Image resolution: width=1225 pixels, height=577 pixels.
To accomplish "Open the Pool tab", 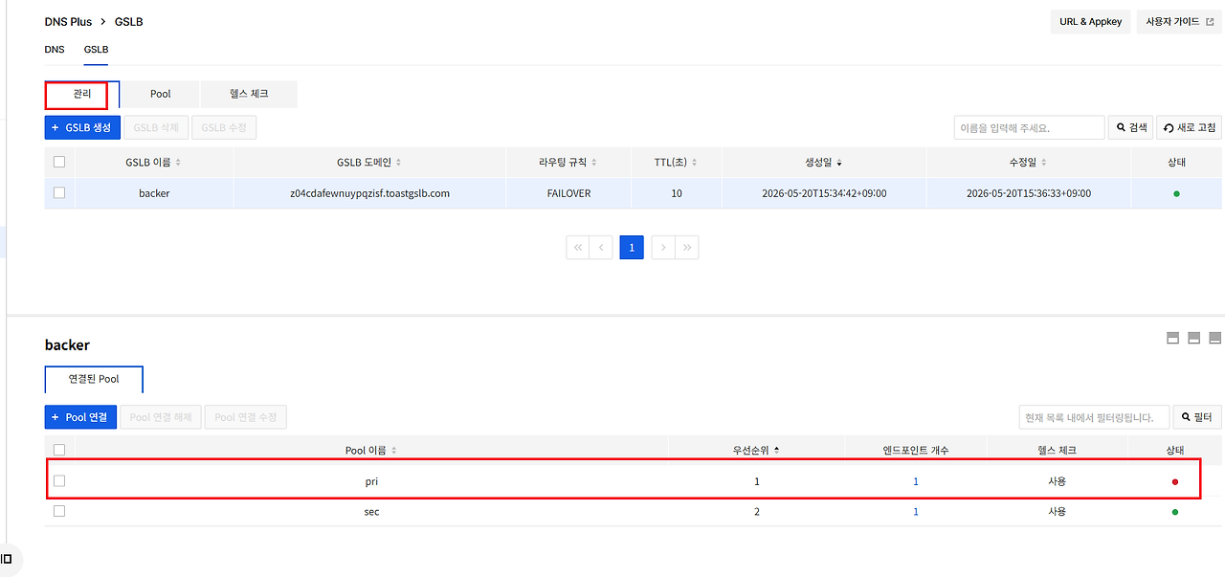I will tap(161, 94).
